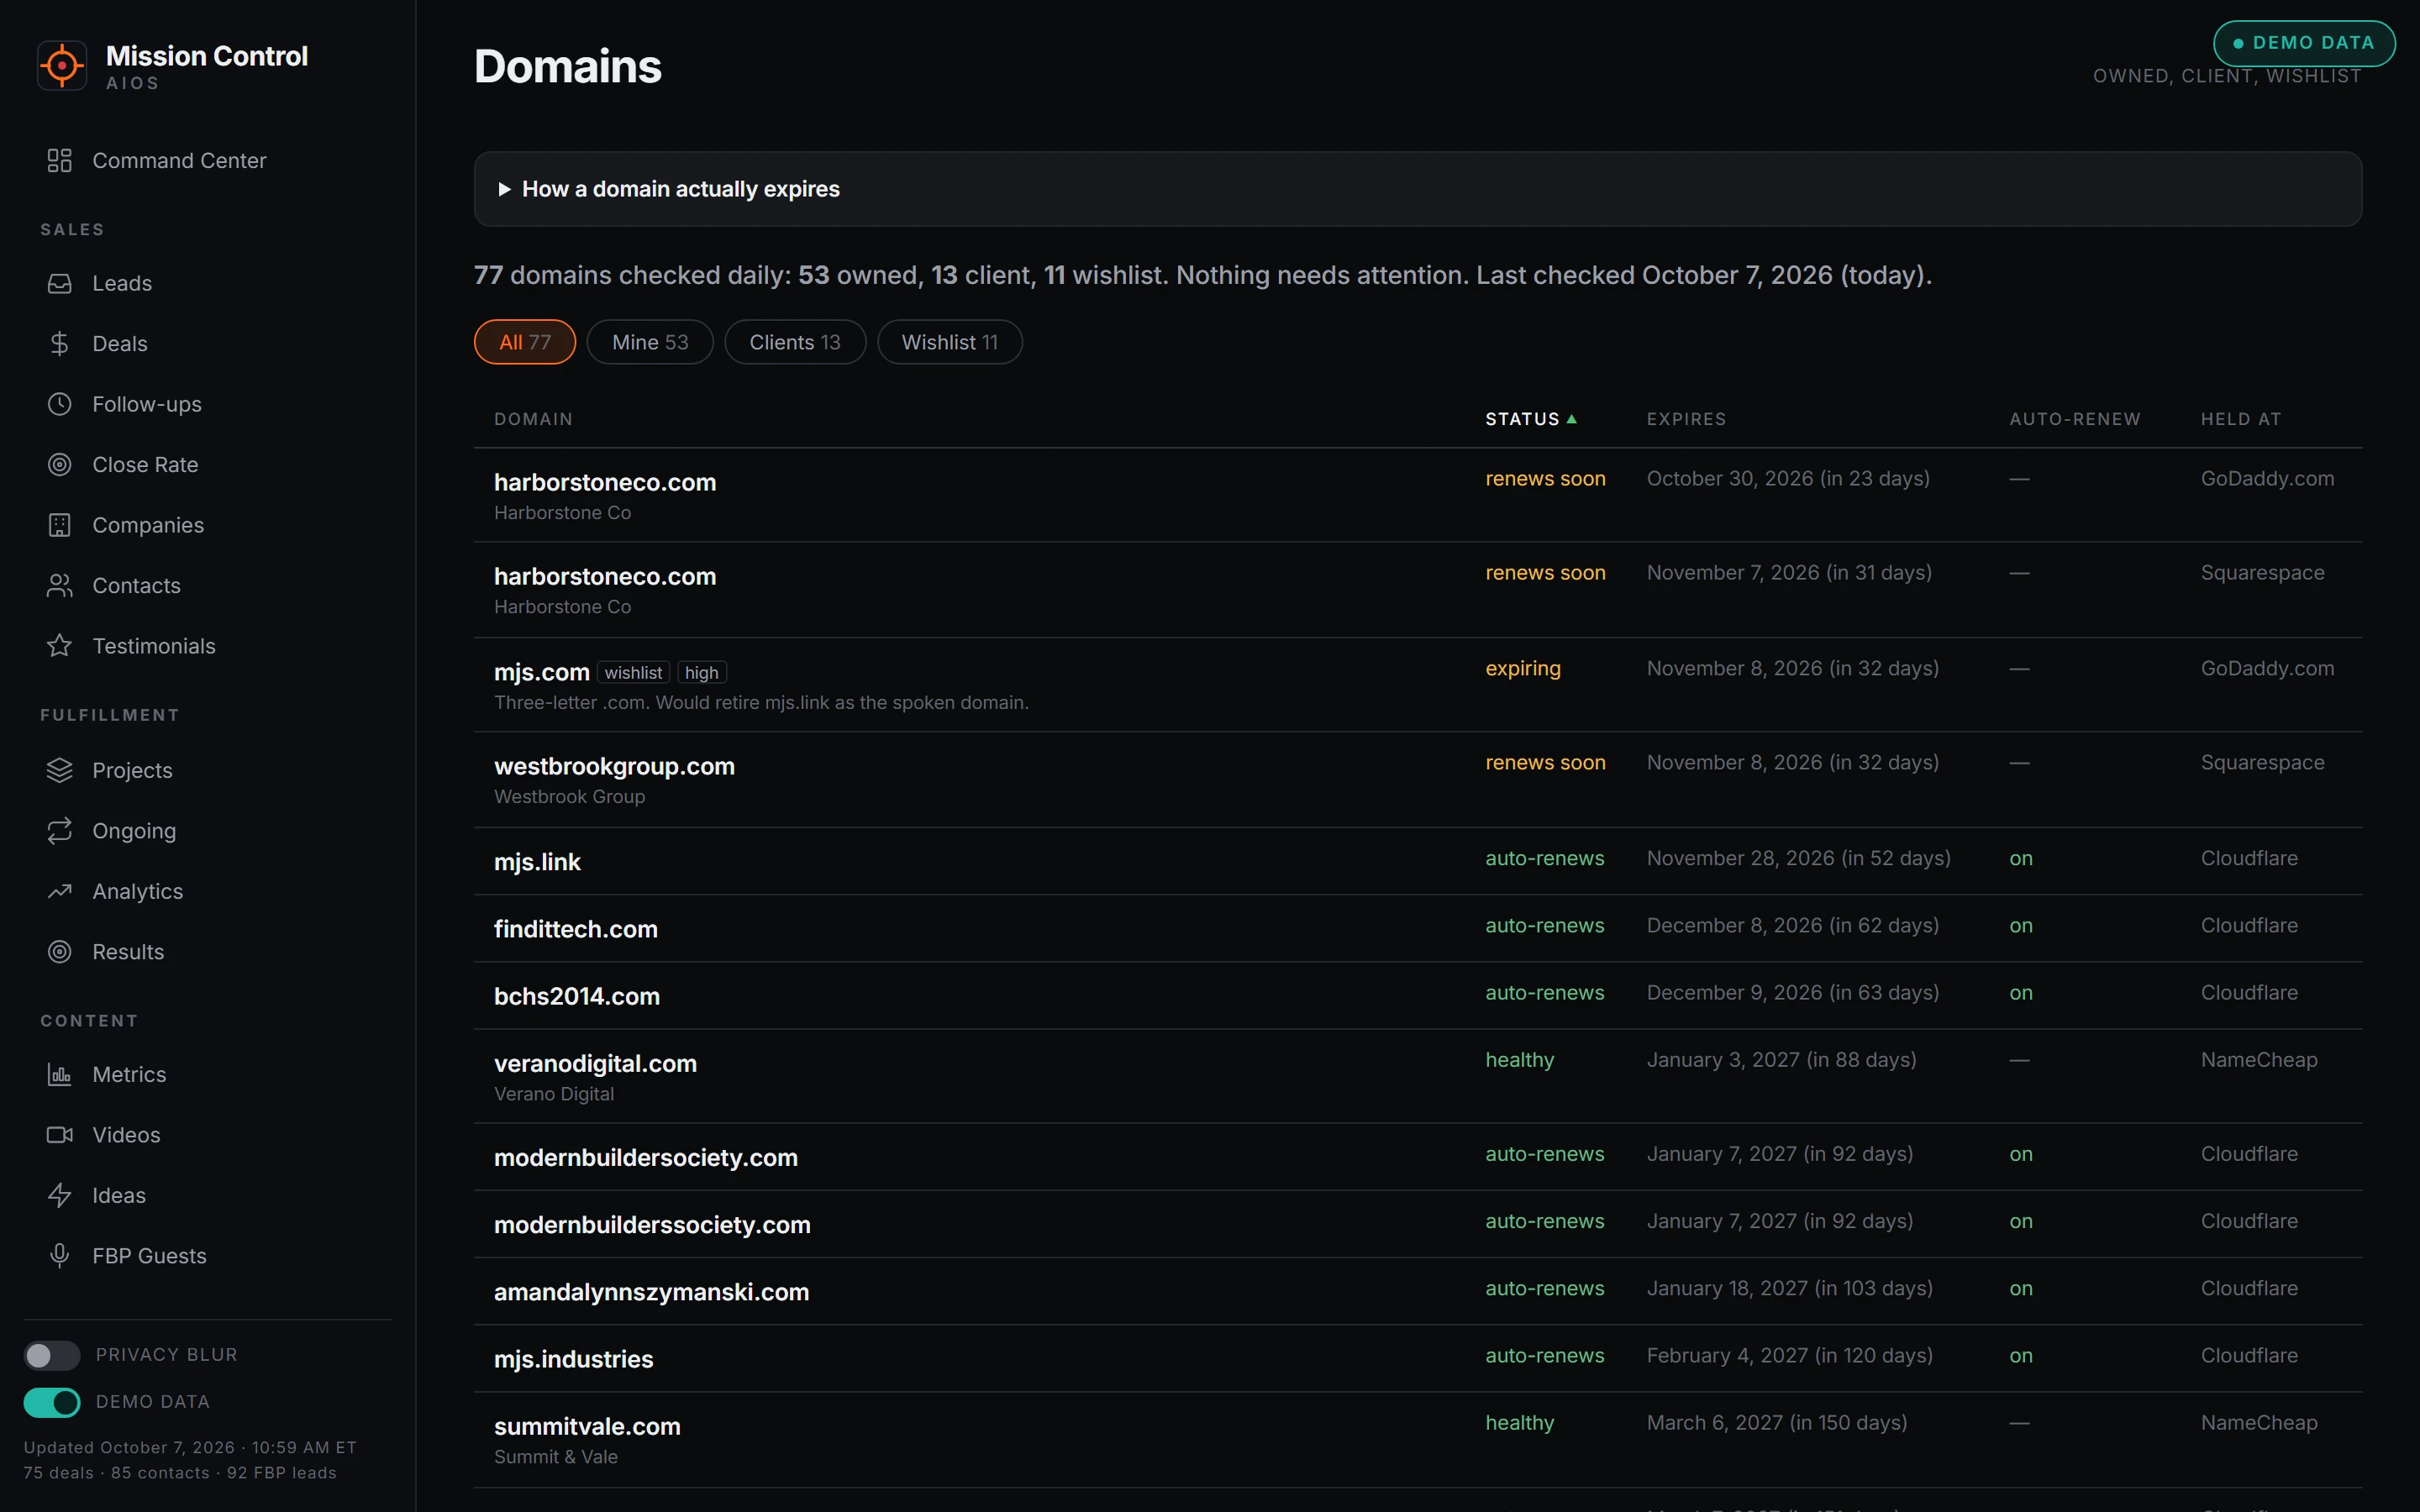Open Command Center grid icon
Viewport: 2420px width, 1512px height.
click(60, 161)
